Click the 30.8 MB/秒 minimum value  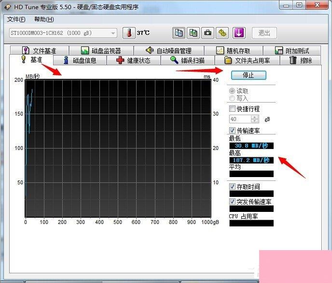point(251,146)
